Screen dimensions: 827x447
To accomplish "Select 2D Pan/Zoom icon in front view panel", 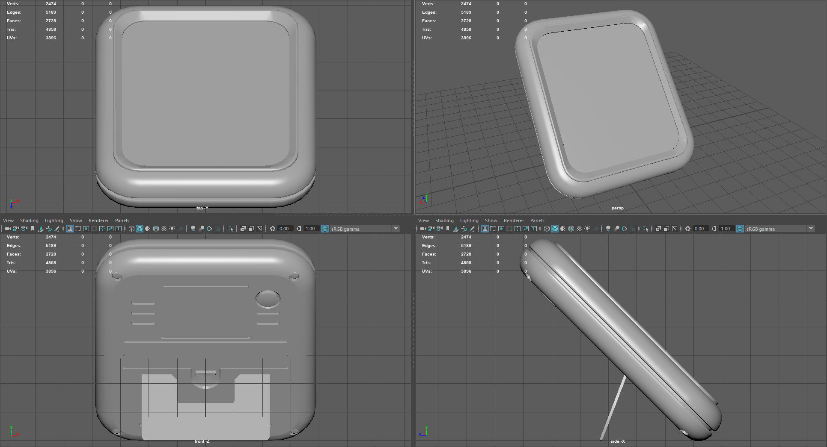I will click(x=49, y=229).
